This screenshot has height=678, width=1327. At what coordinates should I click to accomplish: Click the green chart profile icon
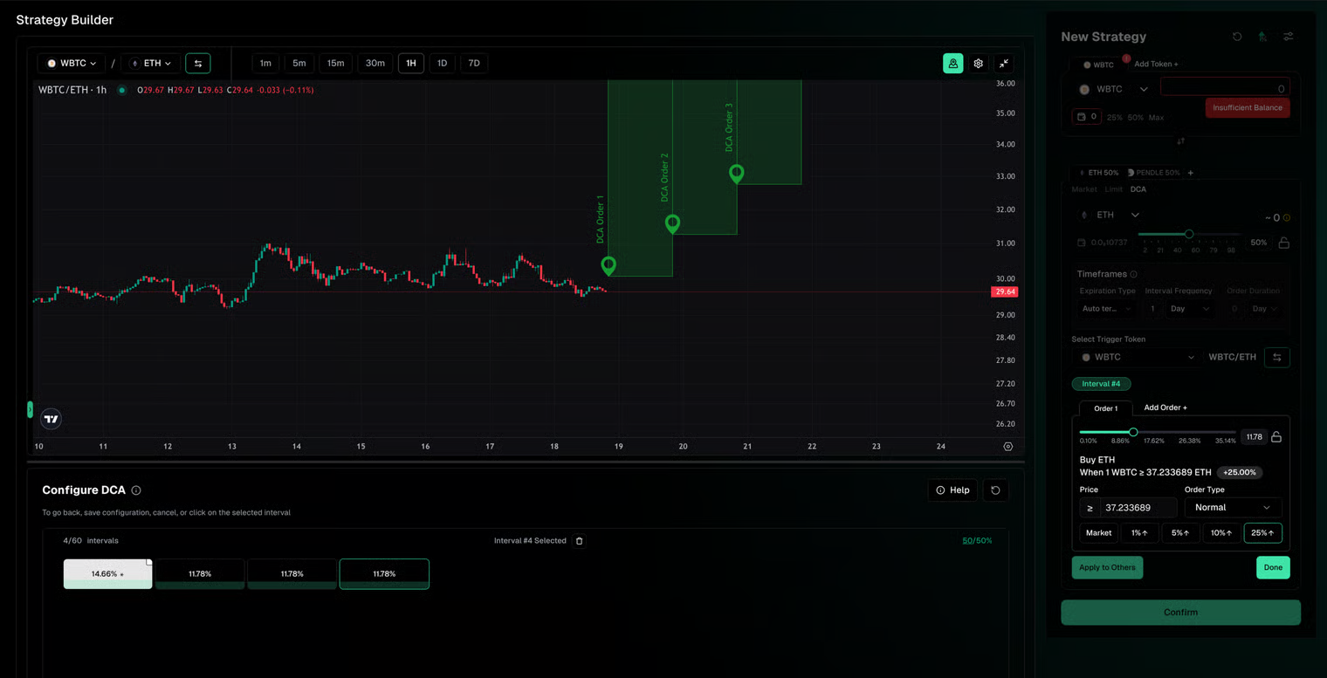tap(952, 64)
